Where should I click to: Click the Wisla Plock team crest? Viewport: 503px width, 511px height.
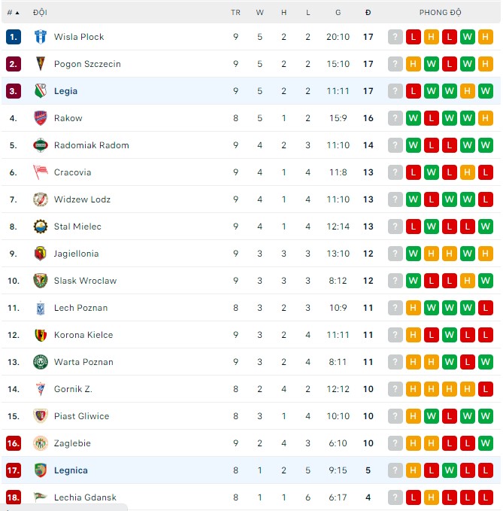pos(41,37)
